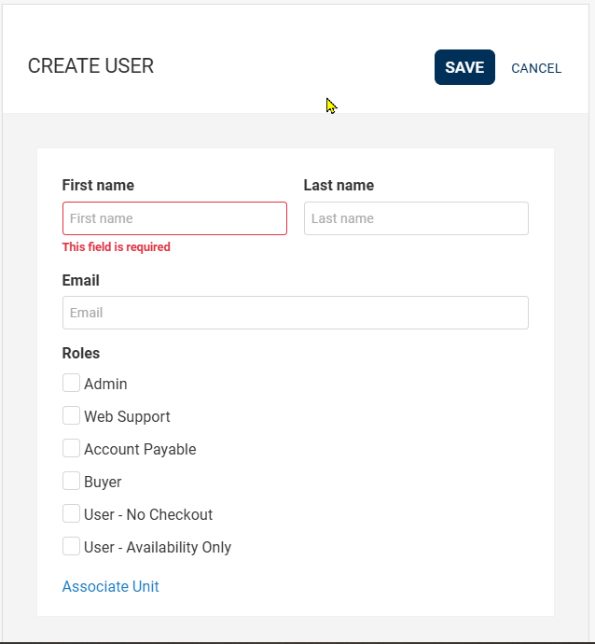
Task: Click the CREATE USER heading
Action: point(90,66)
